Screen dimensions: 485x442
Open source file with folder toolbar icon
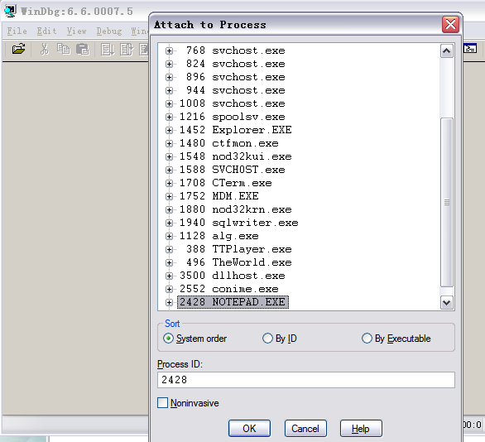click(x=18, y=49)
